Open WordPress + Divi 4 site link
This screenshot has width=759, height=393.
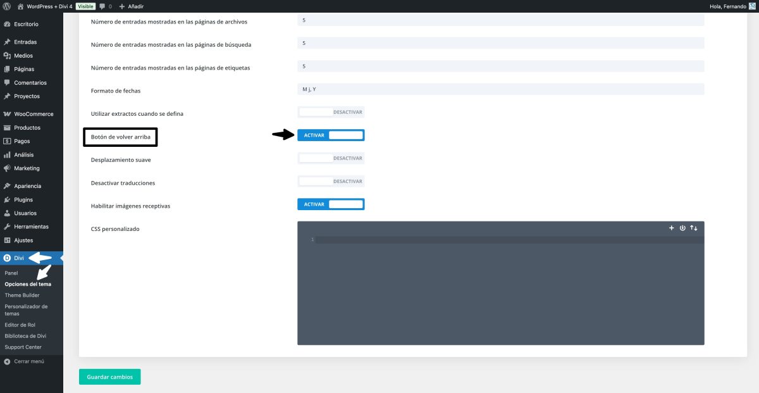49,6
